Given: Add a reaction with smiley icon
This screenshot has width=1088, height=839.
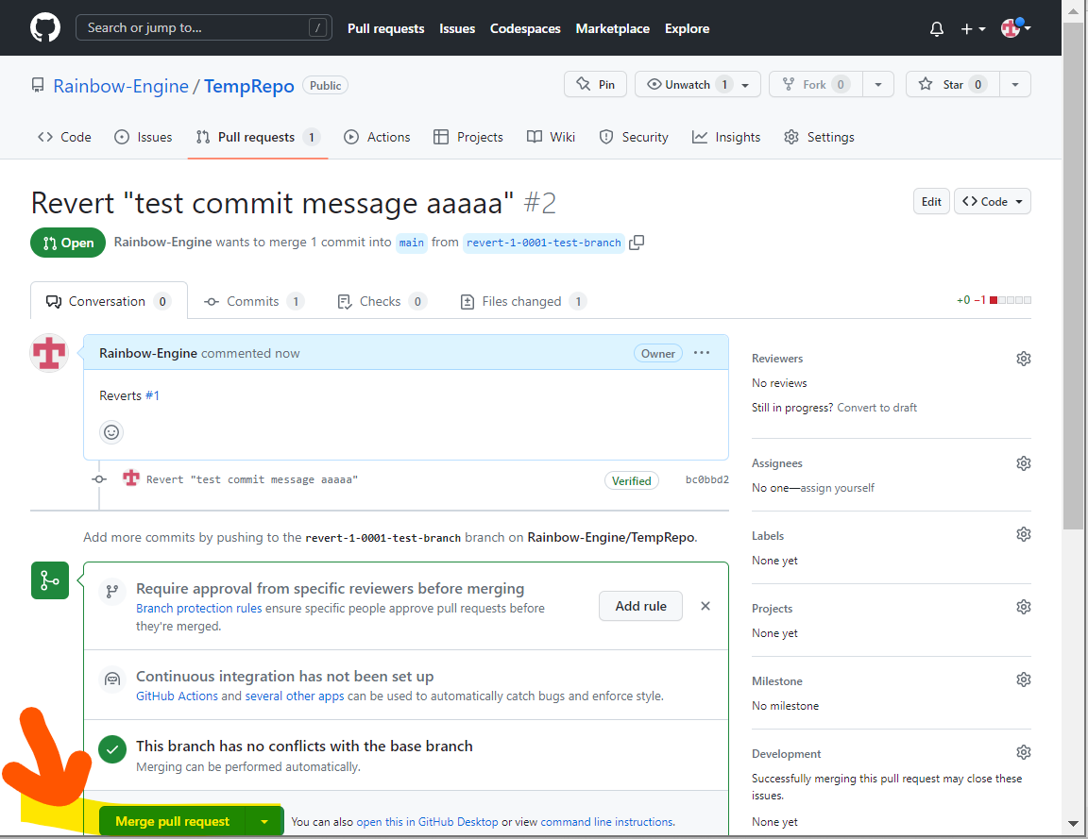Looking at the screenshot, I should [111, 432].
